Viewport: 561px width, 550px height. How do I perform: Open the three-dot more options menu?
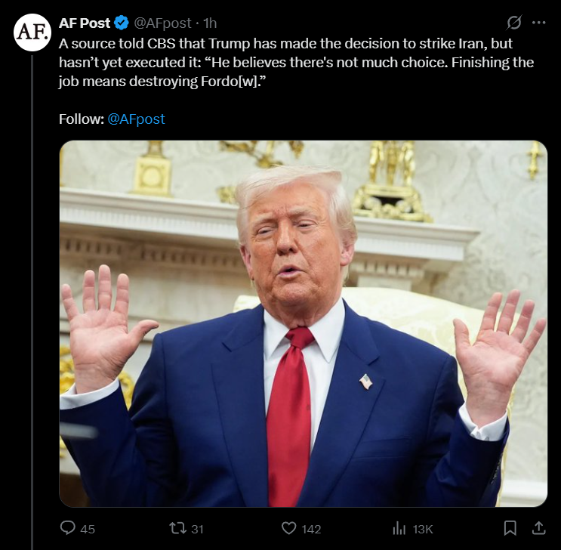pyautogui.click(x=539, y=23)
